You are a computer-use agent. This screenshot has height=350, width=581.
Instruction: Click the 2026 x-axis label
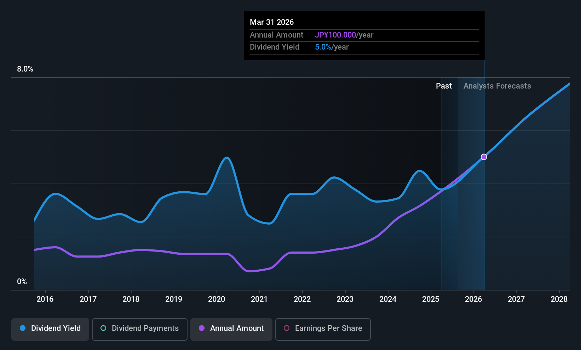pyautogui.click(x=473, y=299)
